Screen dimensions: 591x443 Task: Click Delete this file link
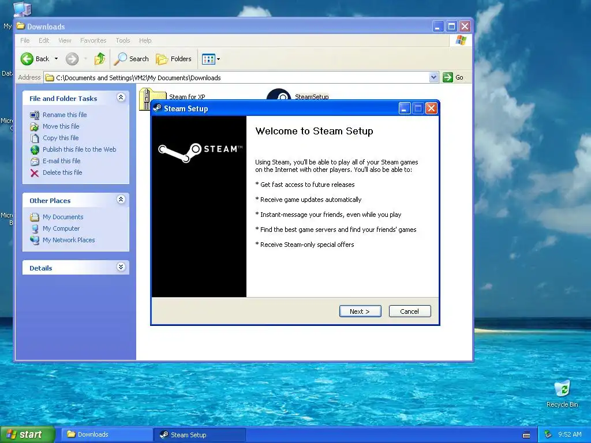tap(62, 172)
